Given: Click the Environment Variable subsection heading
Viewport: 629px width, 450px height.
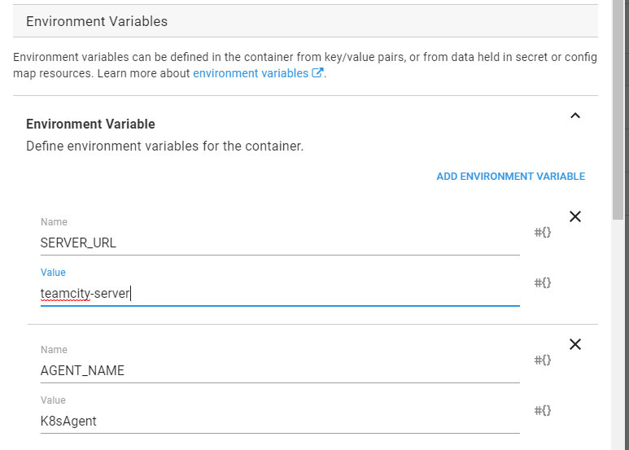Looking at the screenshot, I should 90,125.
